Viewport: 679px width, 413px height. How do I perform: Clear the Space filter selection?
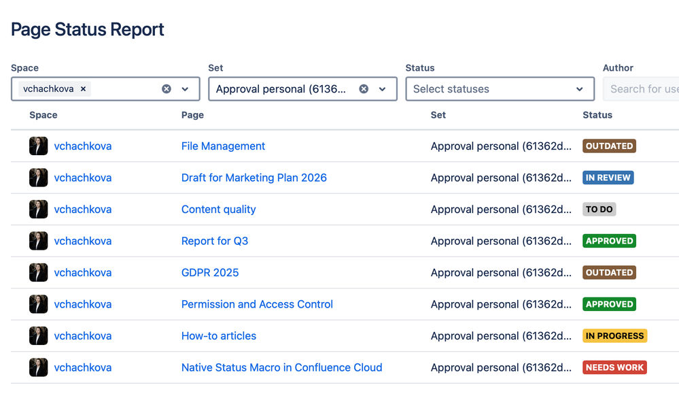pyautogui.click(x=167, y=89)
